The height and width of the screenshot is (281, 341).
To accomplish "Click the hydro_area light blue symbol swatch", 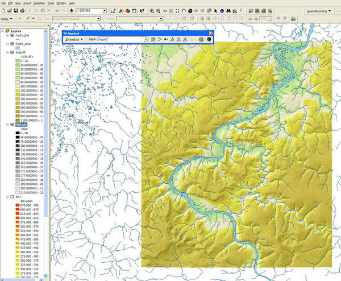I will tap(18, 48).
